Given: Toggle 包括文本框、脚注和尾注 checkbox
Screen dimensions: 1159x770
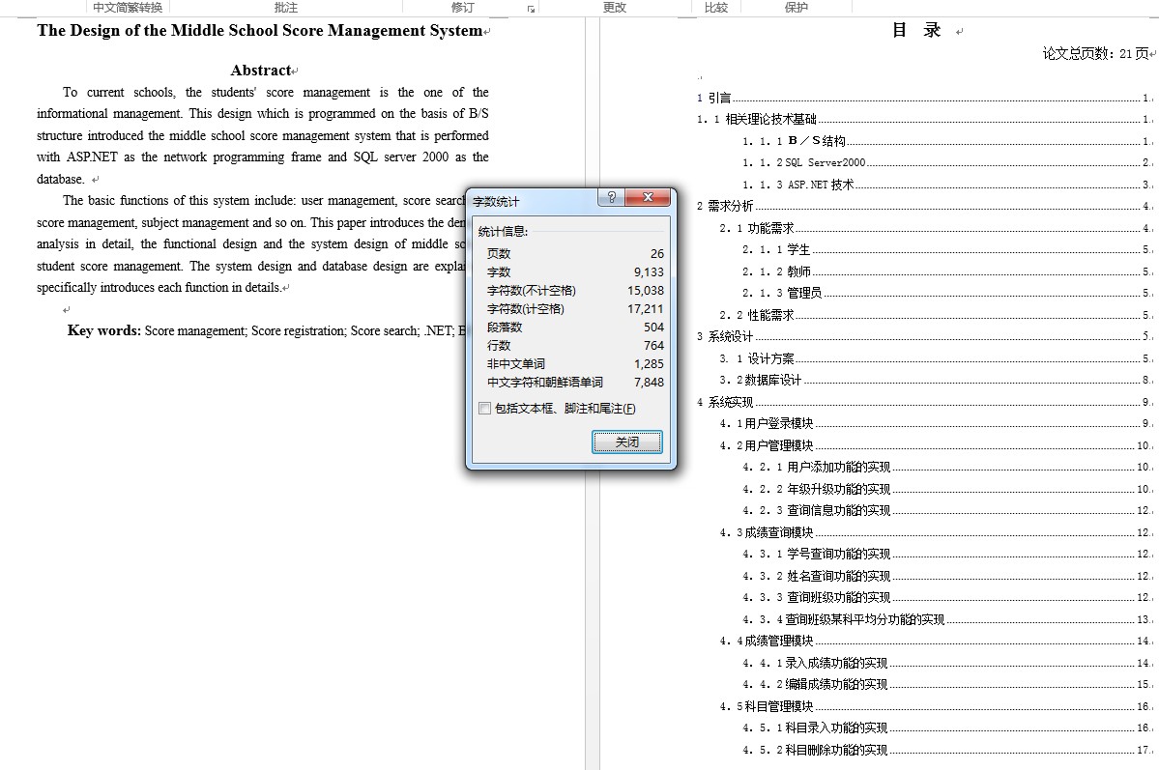Looking at the screenshot, I should tap(485, 409).
